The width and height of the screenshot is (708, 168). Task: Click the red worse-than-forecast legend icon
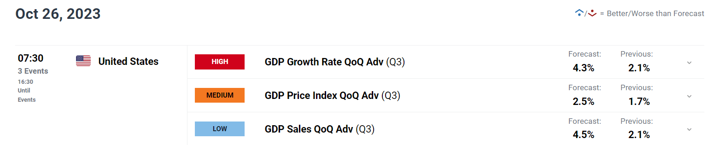592,13
